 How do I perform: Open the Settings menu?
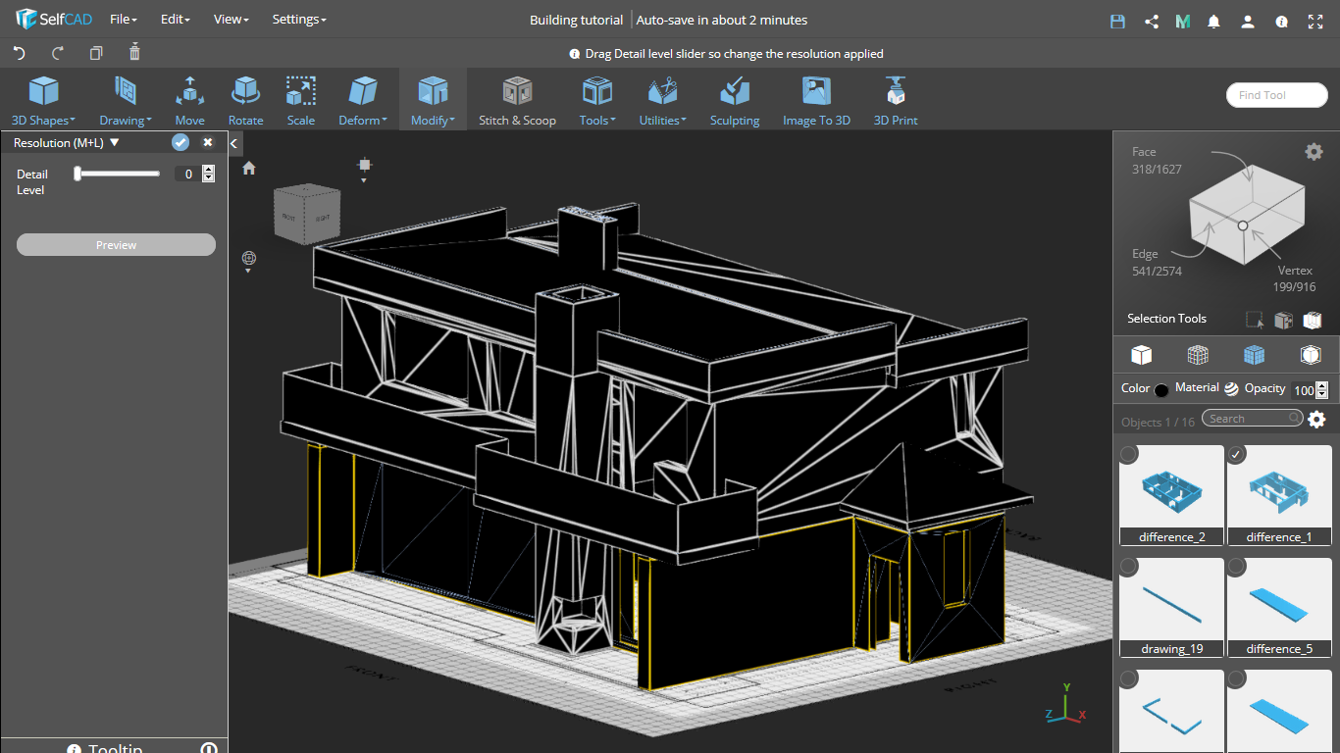tap(299, 20)
